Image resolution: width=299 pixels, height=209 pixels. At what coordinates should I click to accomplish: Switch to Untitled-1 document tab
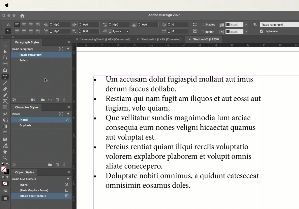point(161,39)
